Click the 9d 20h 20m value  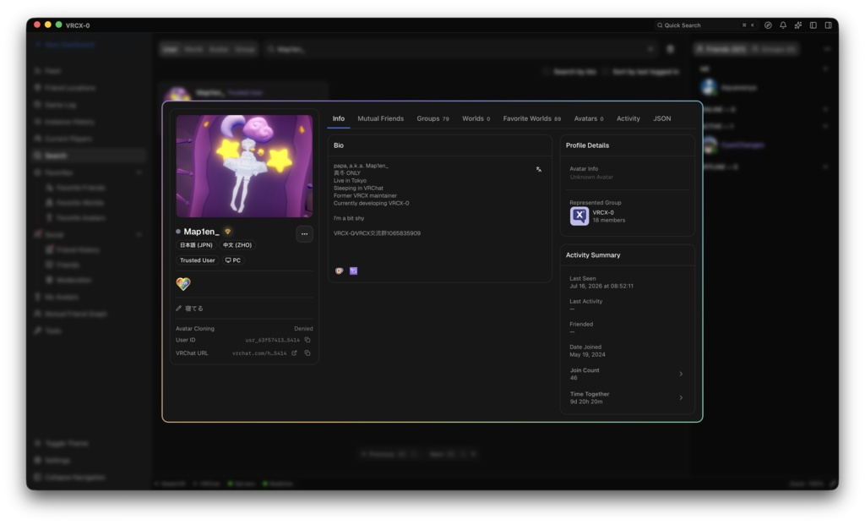tap(586, 402)
